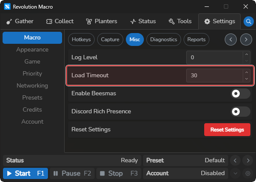
Task: Open the Collect tab
Action: point(60,21)
